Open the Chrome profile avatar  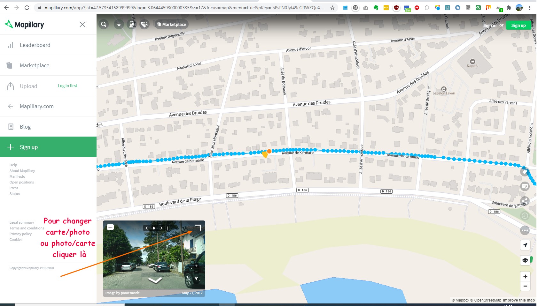[519, 8]
